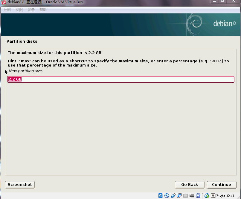Maximize the VirtualBox window
The image size is (241, 199).
click(x=222, y=2)
